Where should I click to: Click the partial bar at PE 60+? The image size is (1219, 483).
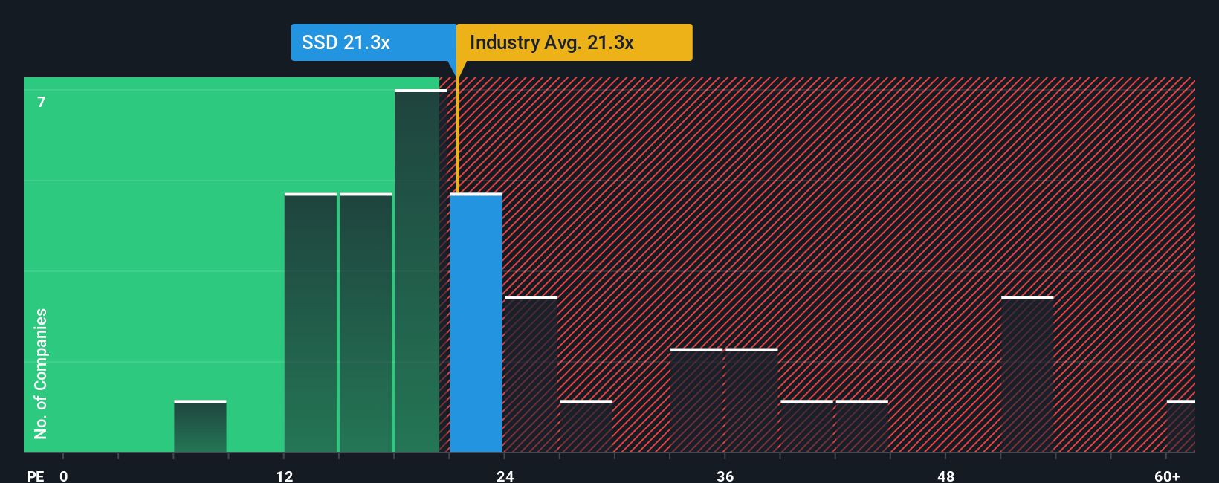(1180, 427)
